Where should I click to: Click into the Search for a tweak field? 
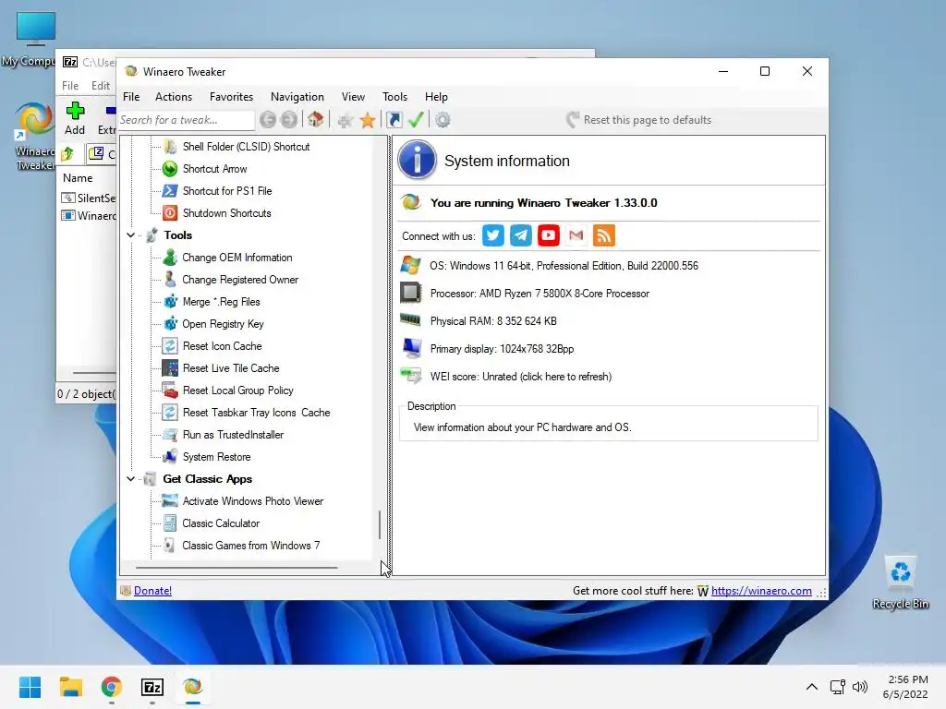(x=187, y=120)
